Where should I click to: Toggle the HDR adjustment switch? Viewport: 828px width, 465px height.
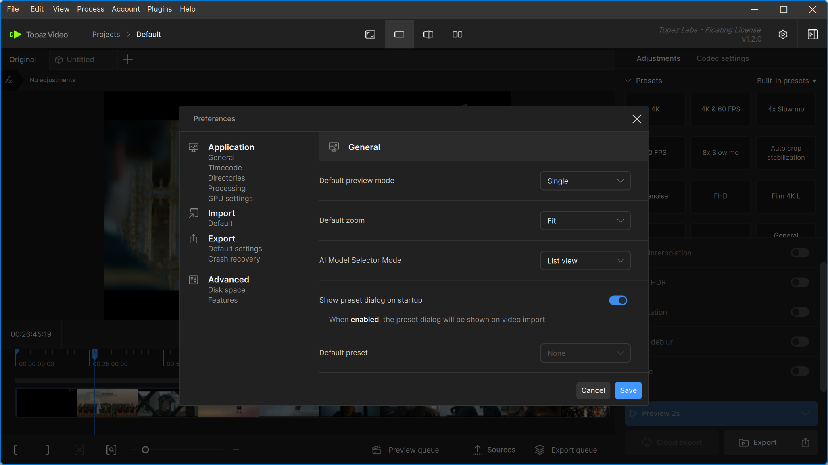click(799, 282)
